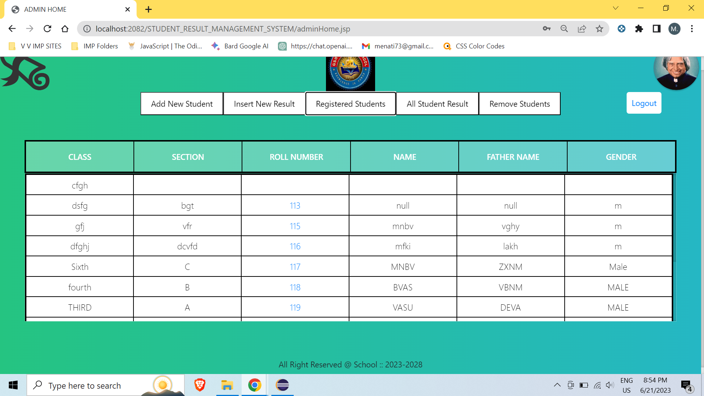Open the tab search chevron
Image resolution: width=704 pixels, height=396 pixels.
[616, 8]
